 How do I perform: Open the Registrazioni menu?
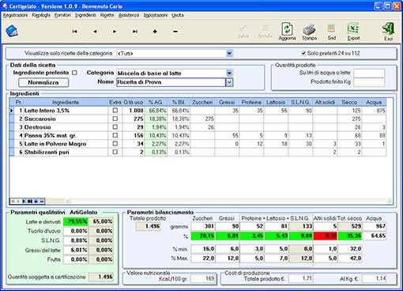coord(15,15)
